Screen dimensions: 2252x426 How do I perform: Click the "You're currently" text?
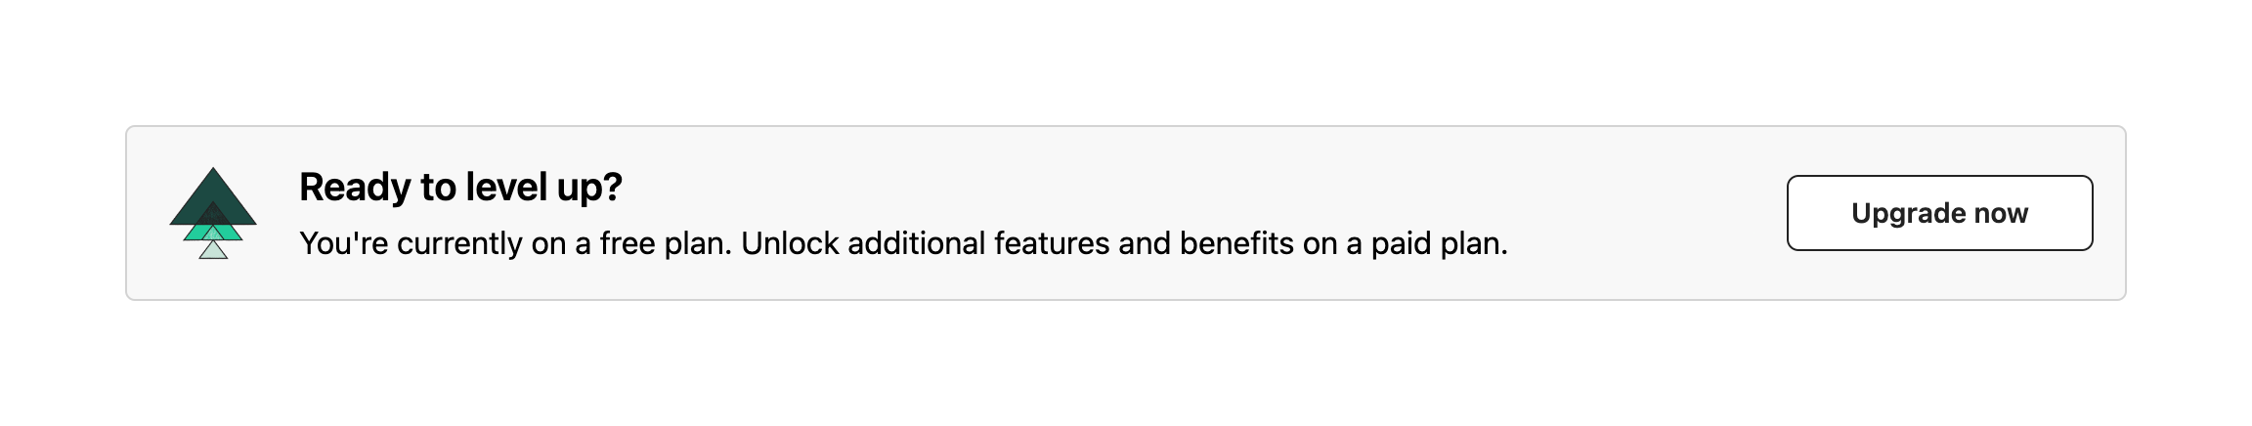pyautogui.click(x=411, y=243)
